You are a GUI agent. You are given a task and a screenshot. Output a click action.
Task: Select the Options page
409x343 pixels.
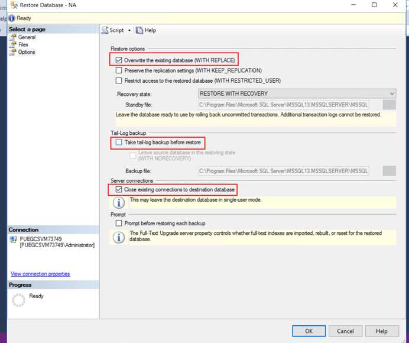[x=26, y=52]
